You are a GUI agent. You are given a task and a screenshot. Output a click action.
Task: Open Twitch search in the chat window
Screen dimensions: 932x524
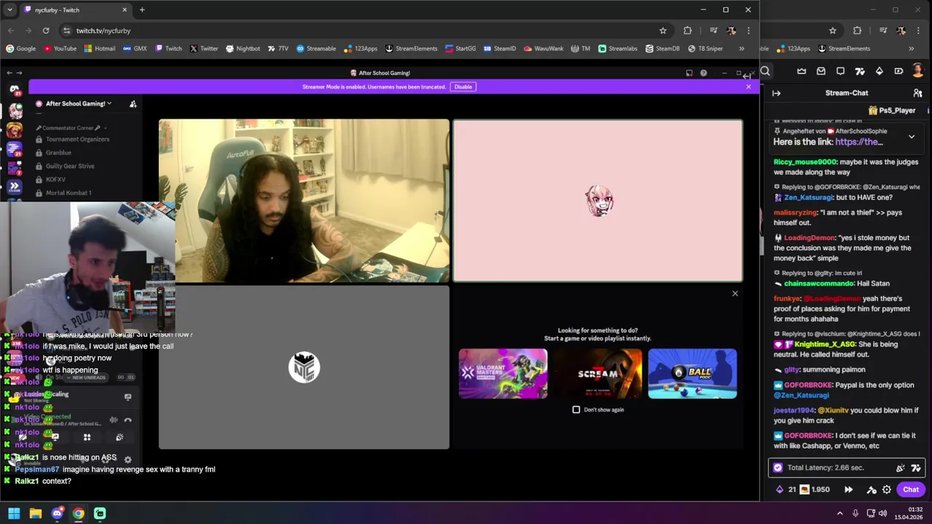765,71
